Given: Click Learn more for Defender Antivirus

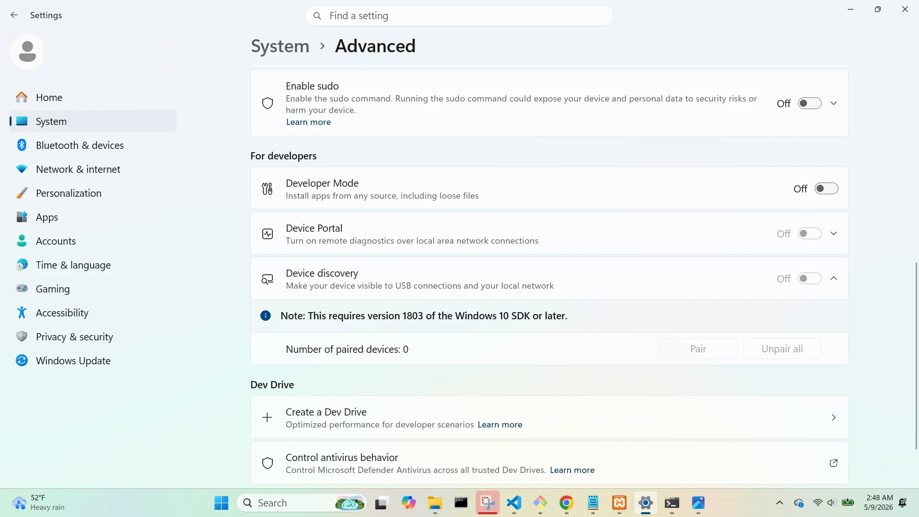Looking at the screenshot, I should [572, 470].
